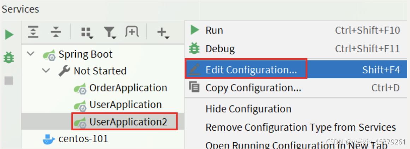Image resolution: width=410 pixels, height=149 pixels.
Task: Collapse the Spring Boot tree node
Action: (x=31, y=54)
